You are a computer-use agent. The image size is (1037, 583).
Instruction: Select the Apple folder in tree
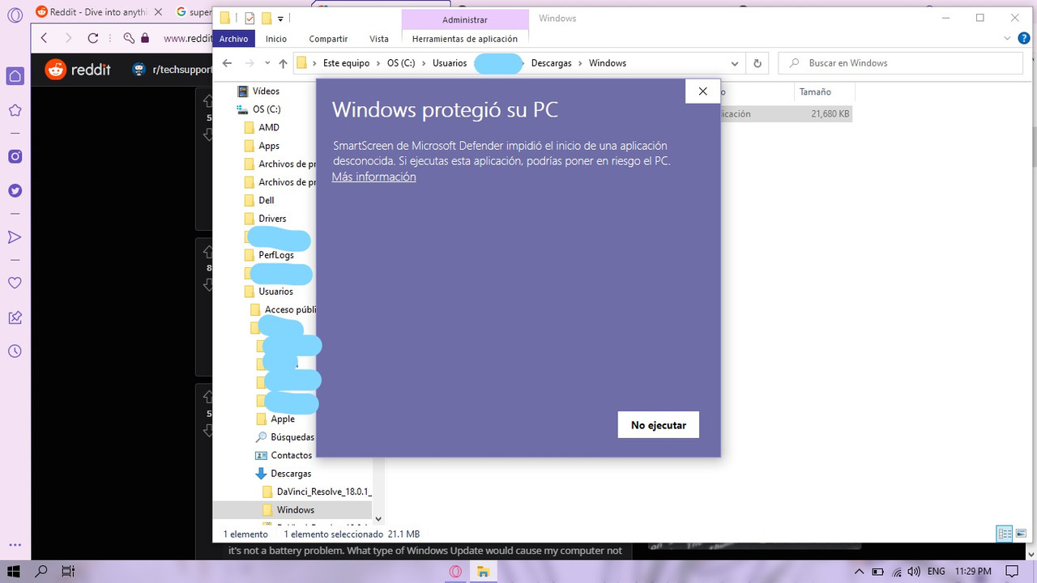283,419
